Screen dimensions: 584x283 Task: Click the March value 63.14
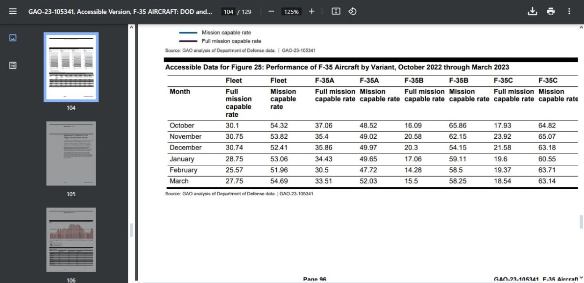tap(547, 181)
